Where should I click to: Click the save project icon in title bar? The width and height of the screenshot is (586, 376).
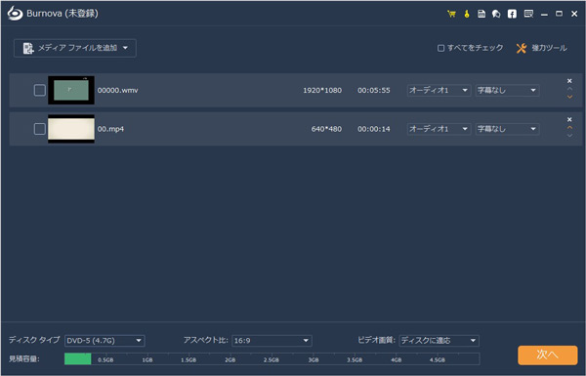481,14
